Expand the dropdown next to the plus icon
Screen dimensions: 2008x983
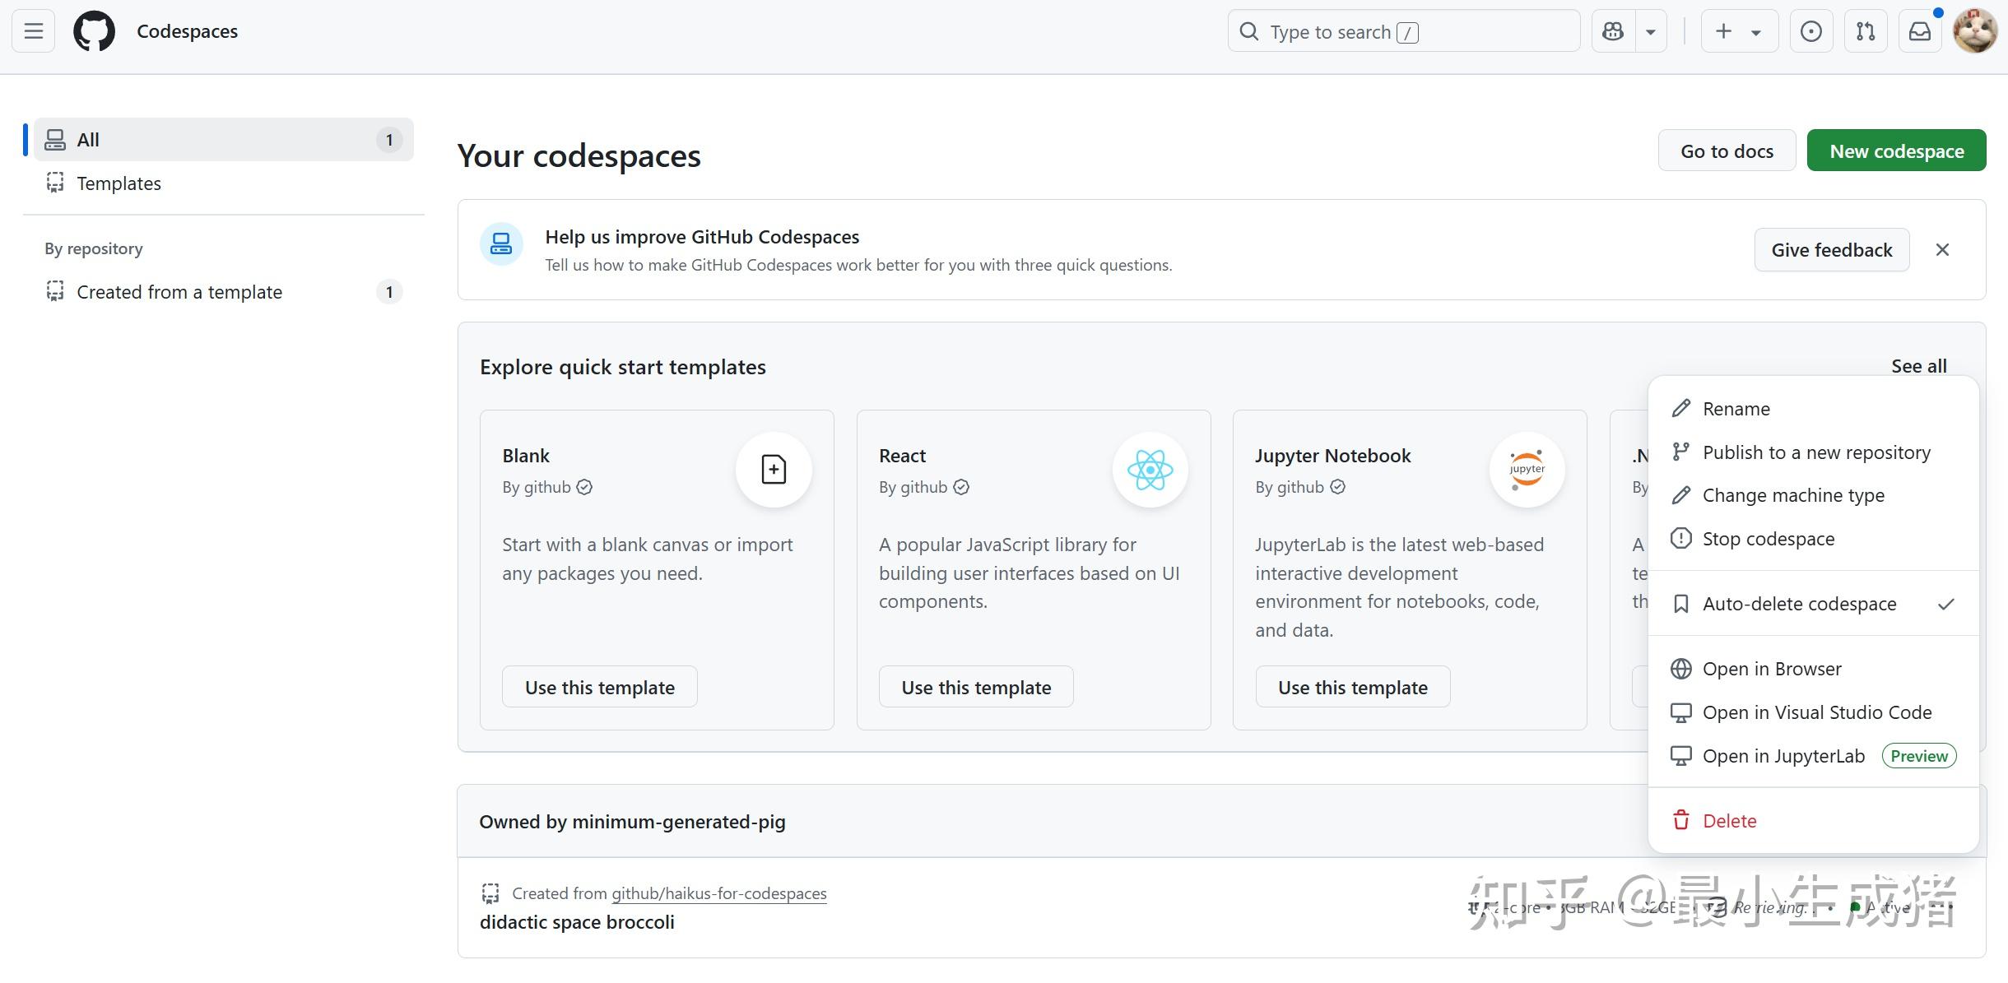pos(1755,30)
